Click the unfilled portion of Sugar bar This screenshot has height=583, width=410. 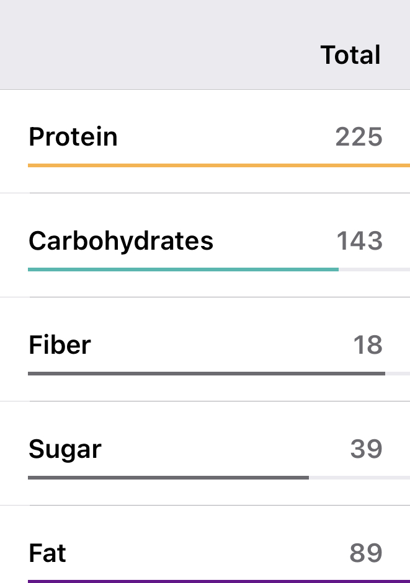(x=359, y=478)
